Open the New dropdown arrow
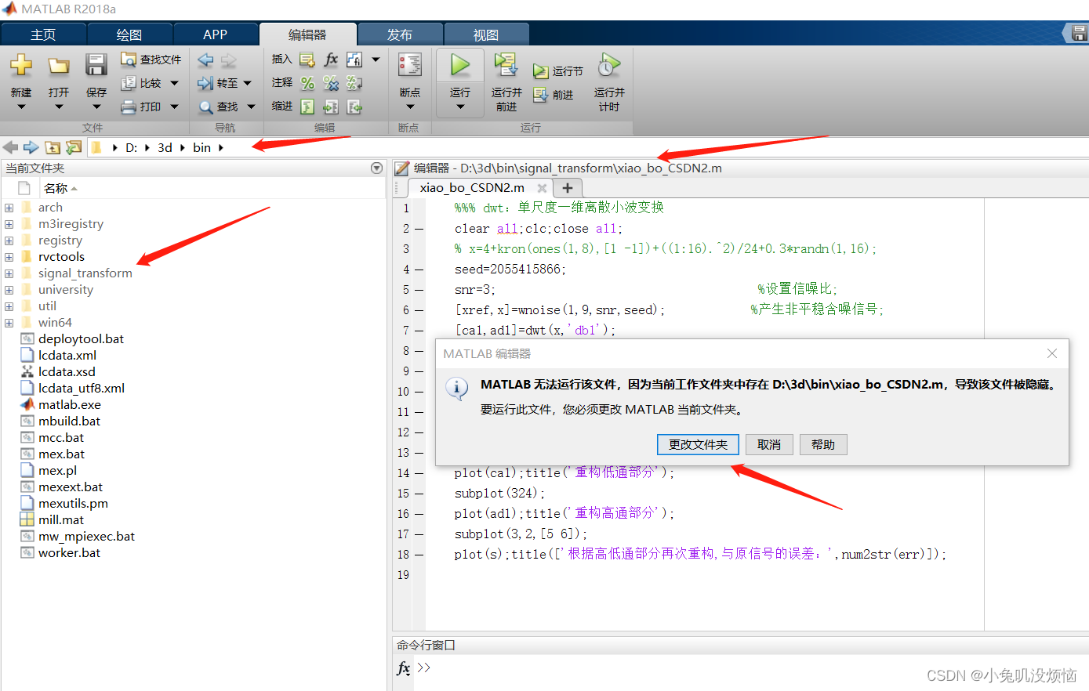Screen dimensions: 1089x691 (x=21, y=107)
